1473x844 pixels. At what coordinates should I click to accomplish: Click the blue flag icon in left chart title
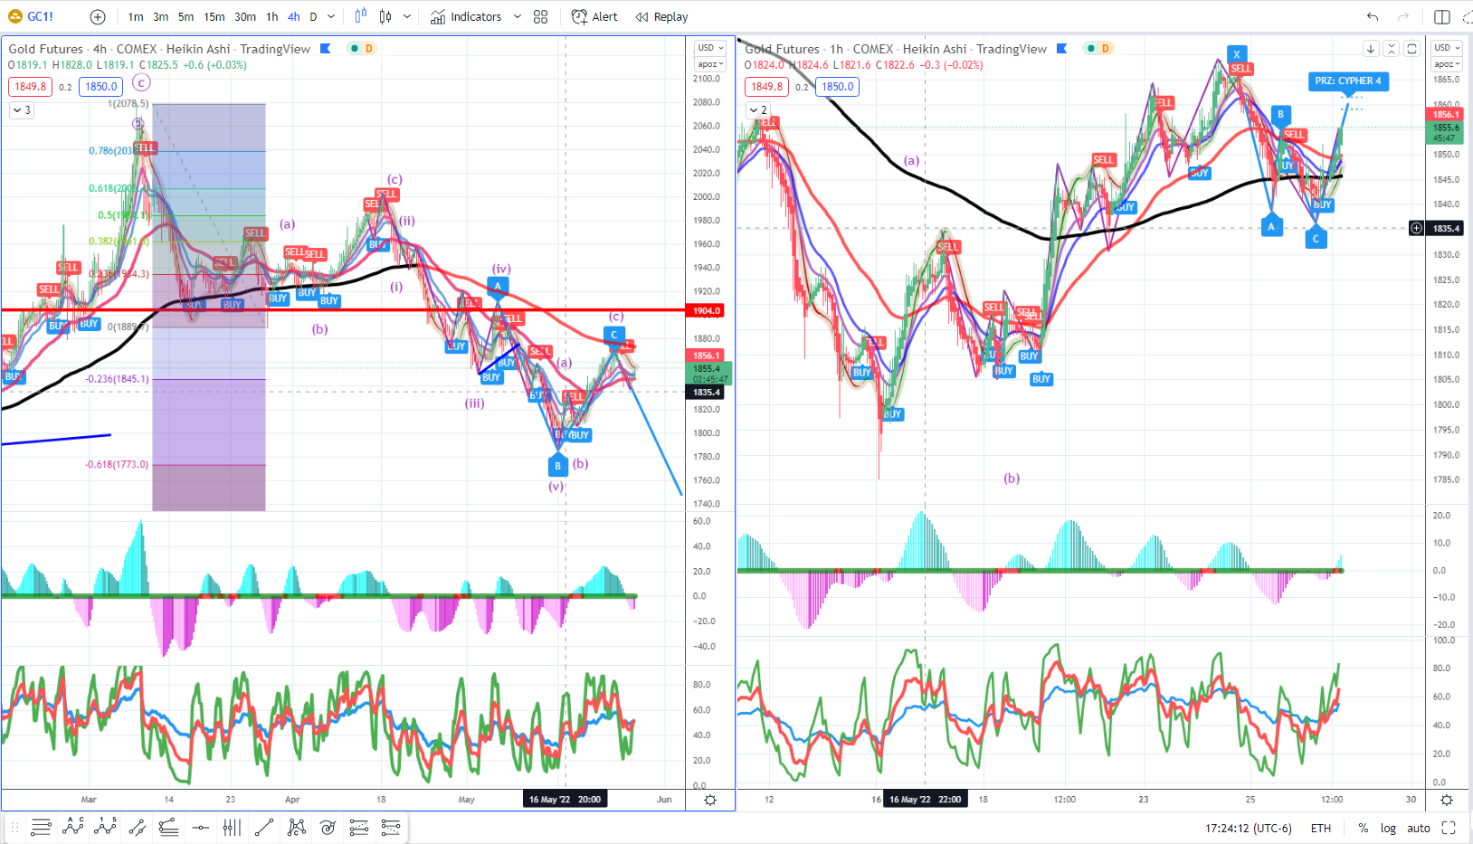coord(326,49)
